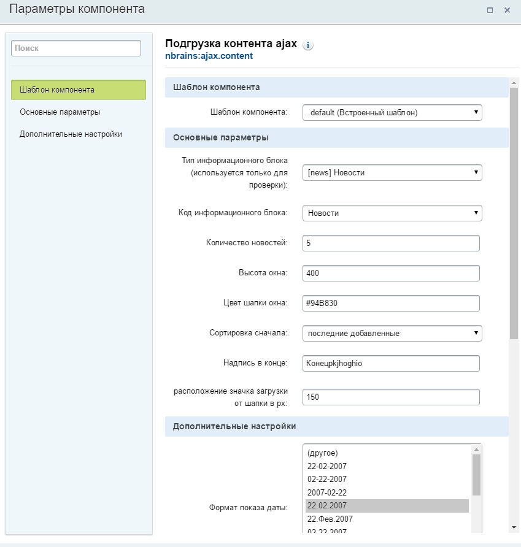Click the date list scroll-up arrow

476,449
